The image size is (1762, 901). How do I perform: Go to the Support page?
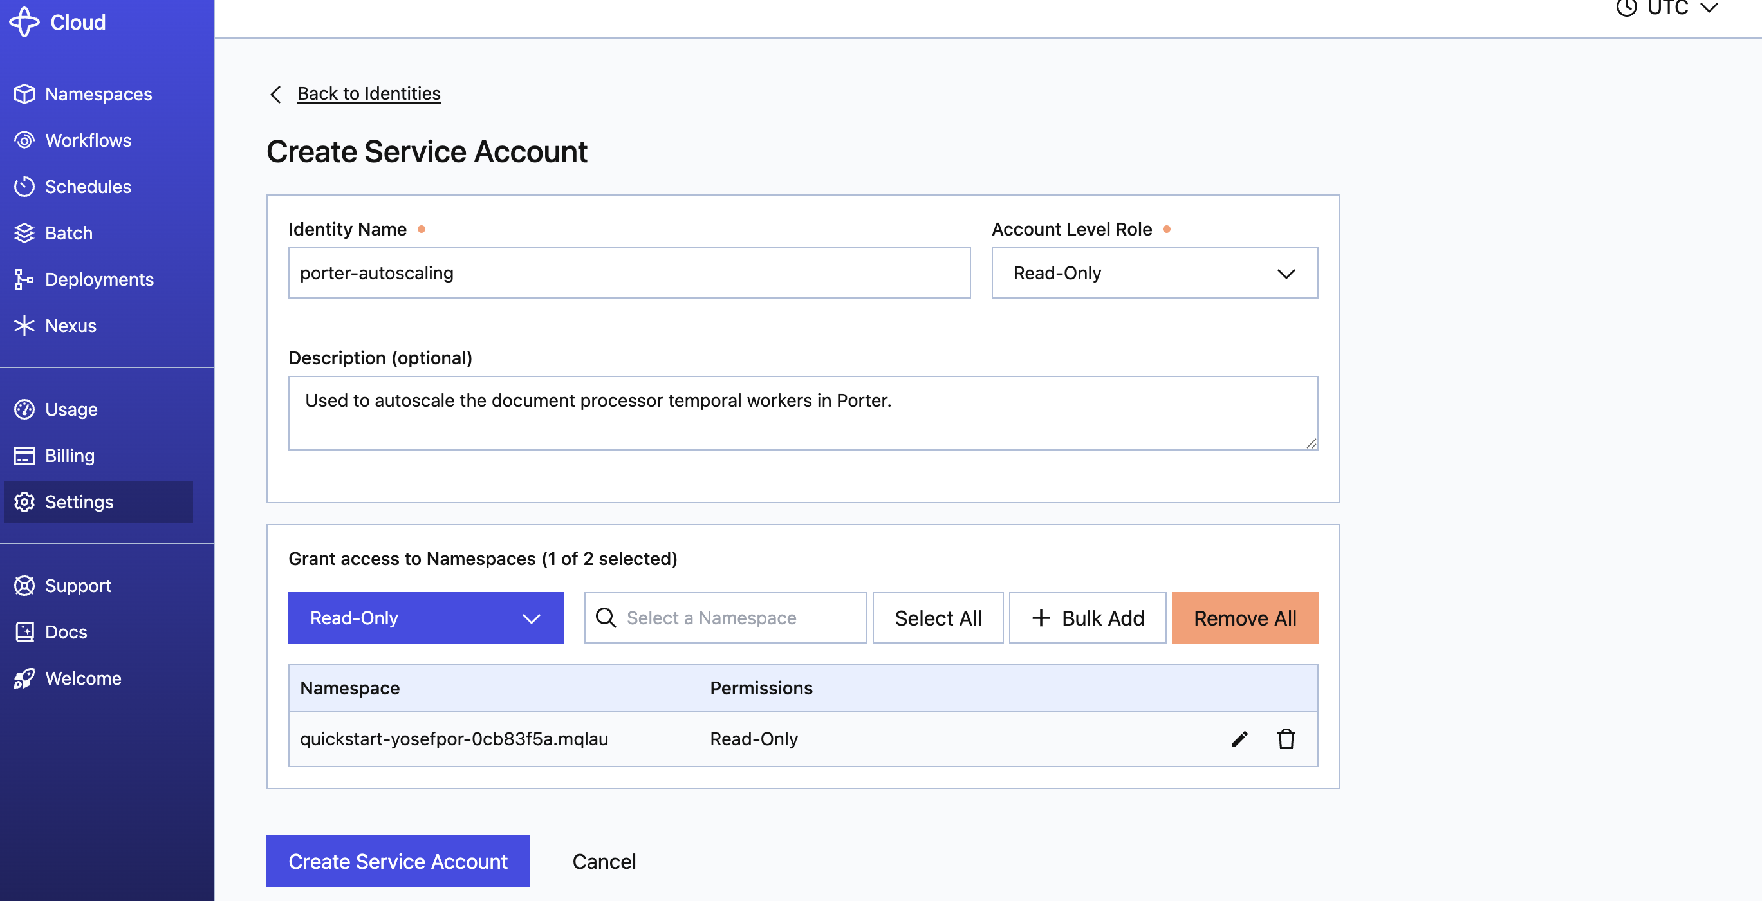pos(77,586)
